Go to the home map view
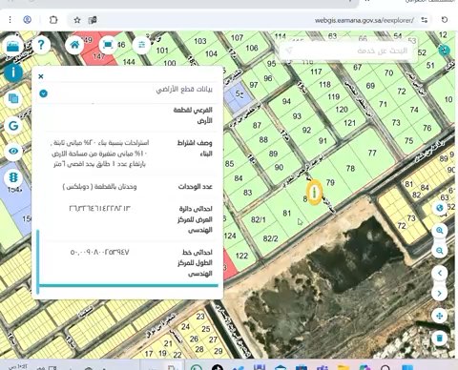The image size is (458, 370). [74, 45]
